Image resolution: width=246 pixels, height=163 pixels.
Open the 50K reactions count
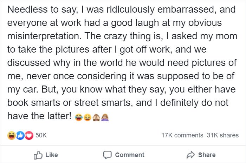pyautogui.click(x=41, y=135)
